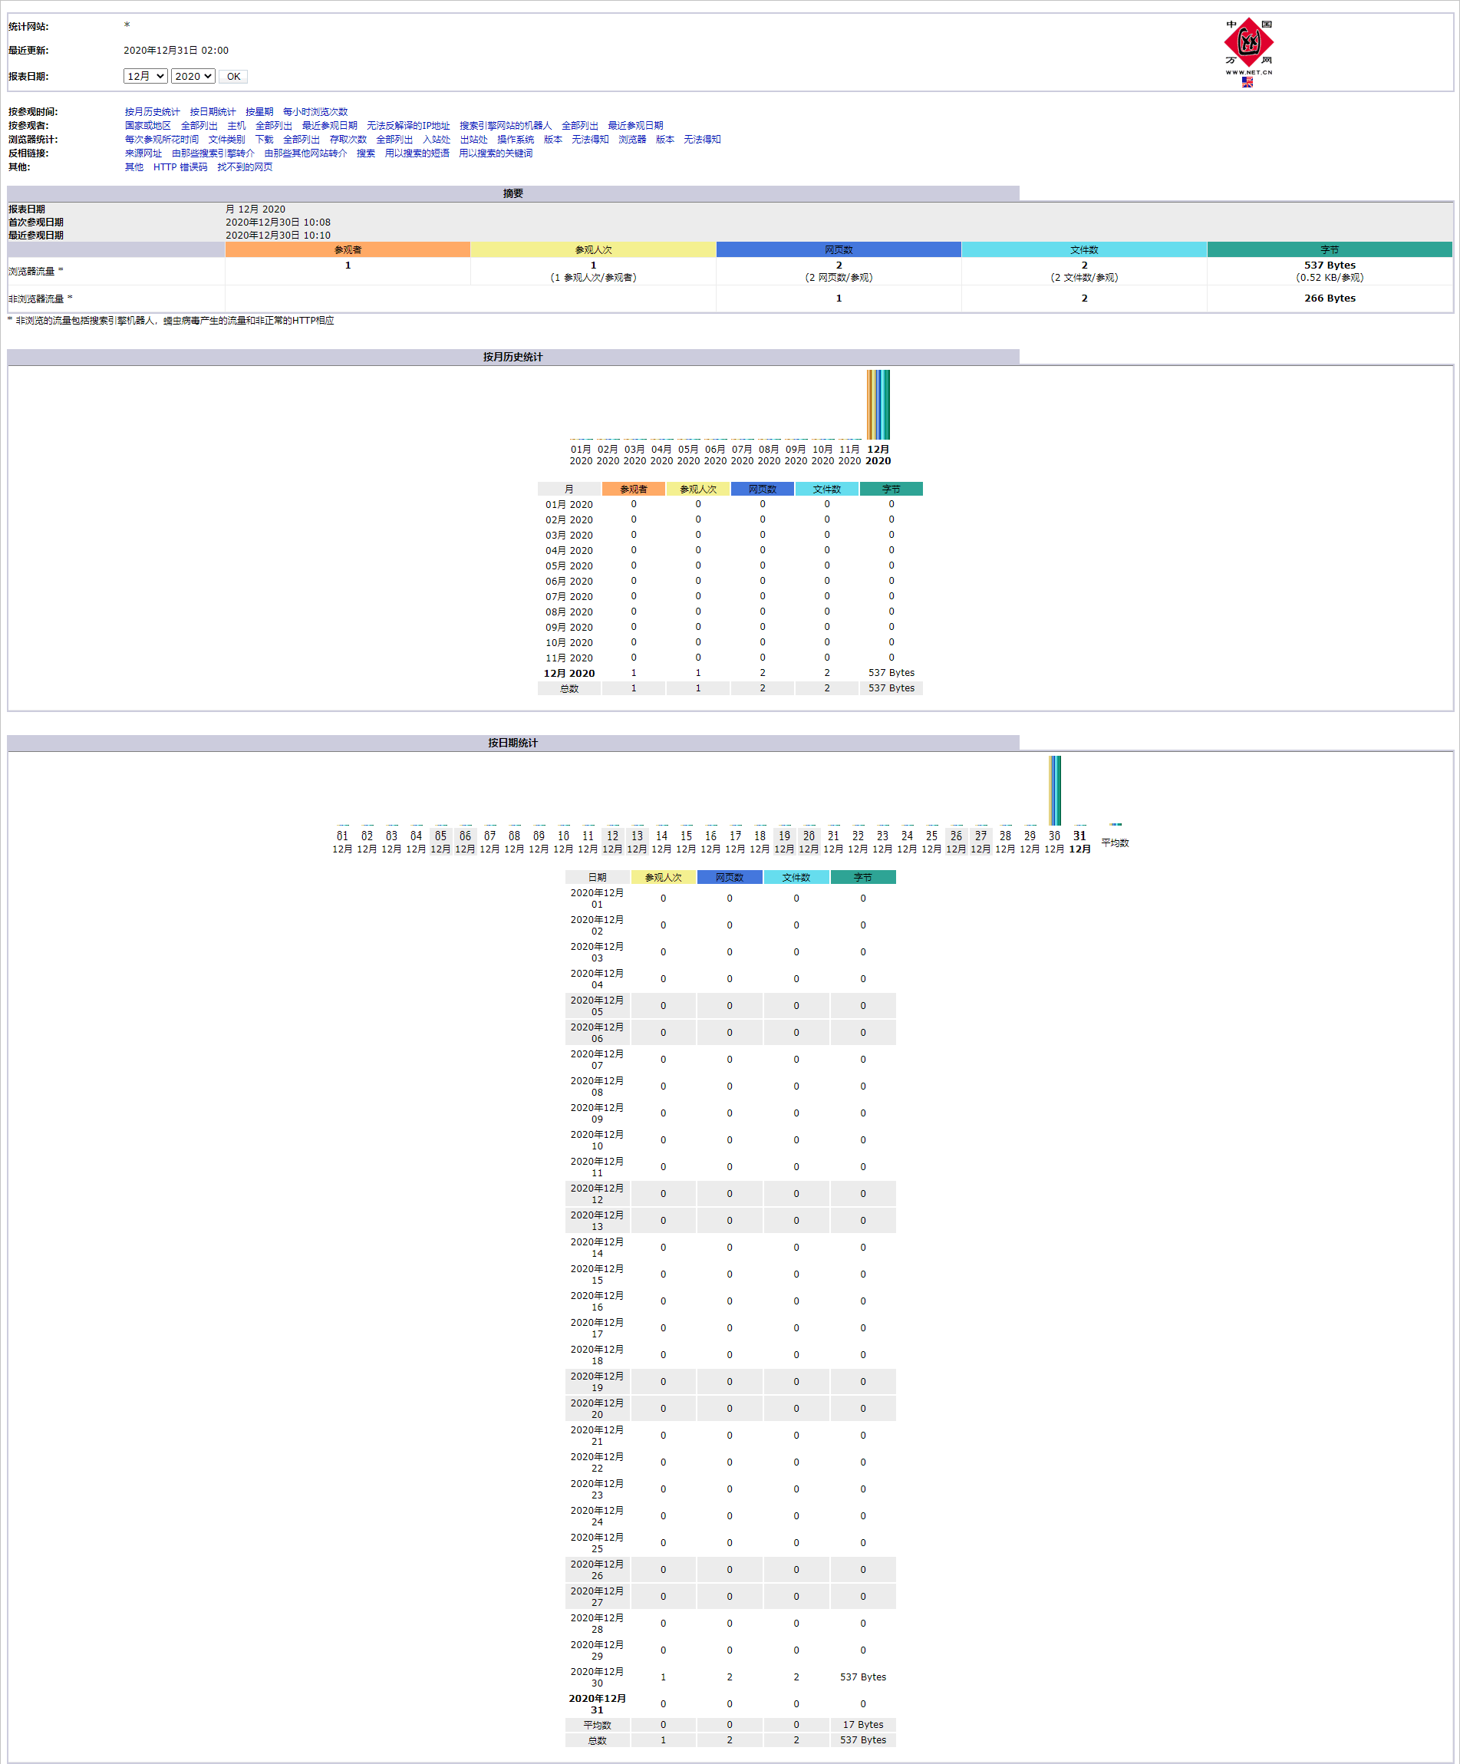Click the 537 Bytes value in summary
Image resolution: width=1460 pixels, height=1764 pixels.
(x=1330, y=265)
